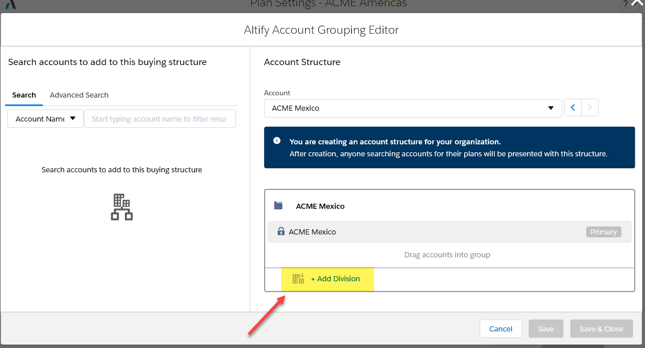Click the account hierarchy icon in search panel
Image resolution: width=645 pixels, height=348 pixels.
(x=122, y=207)
